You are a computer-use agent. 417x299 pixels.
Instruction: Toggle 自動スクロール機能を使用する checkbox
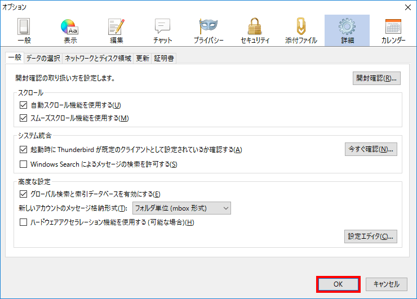click(x=24, y=105)
